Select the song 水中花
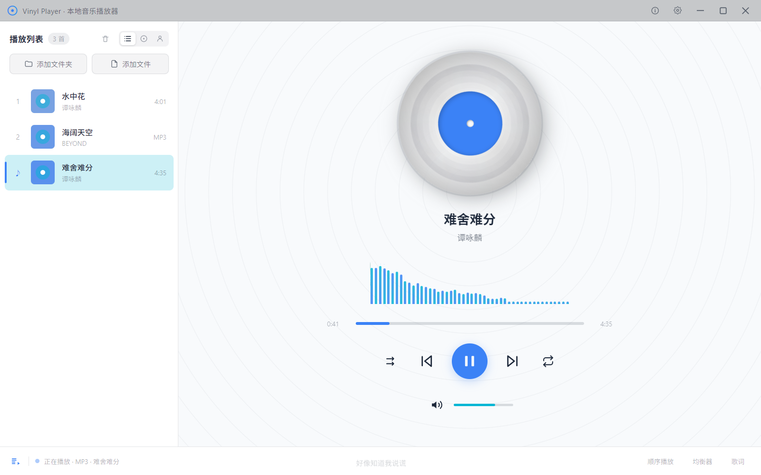This screenshot has width=761, height=475. click(89, 101)
